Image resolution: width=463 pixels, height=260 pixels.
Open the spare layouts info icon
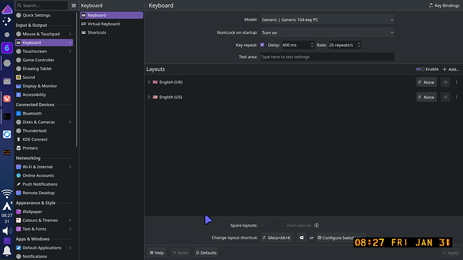(317, 226)
